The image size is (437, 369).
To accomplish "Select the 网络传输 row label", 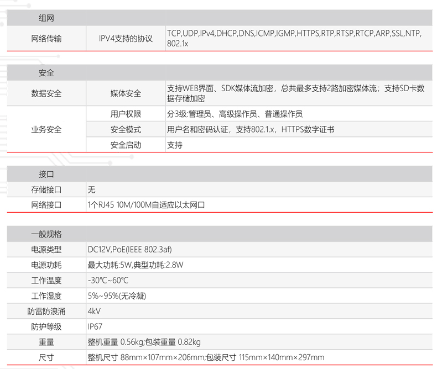I will [46, 39].
